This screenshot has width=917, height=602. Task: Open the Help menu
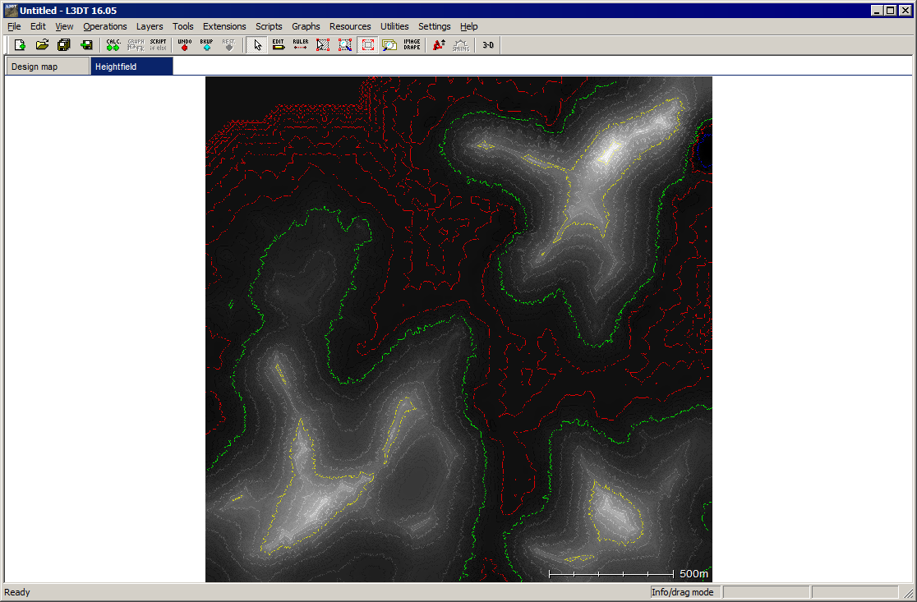(469, 26)
